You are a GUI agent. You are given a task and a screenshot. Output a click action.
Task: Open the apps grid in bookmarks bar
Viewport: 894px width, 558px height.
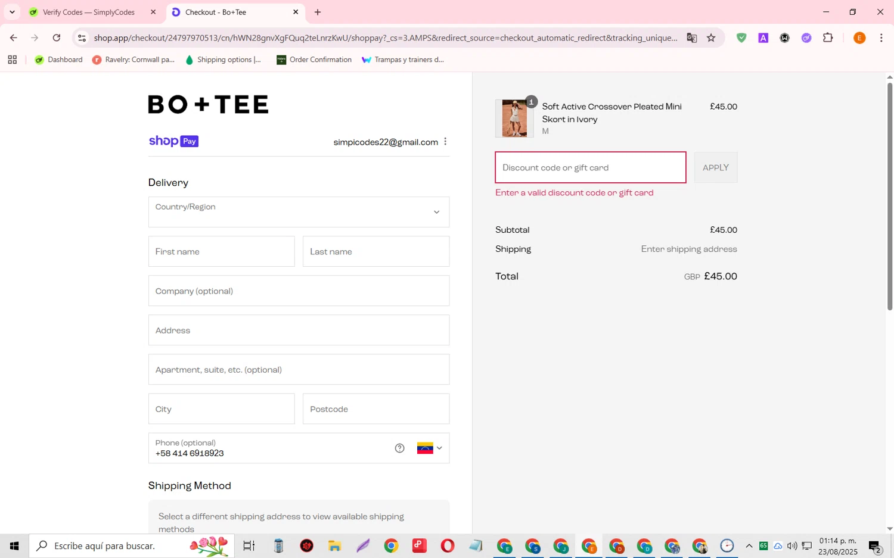pyautogui.click(x=12, y=60)
